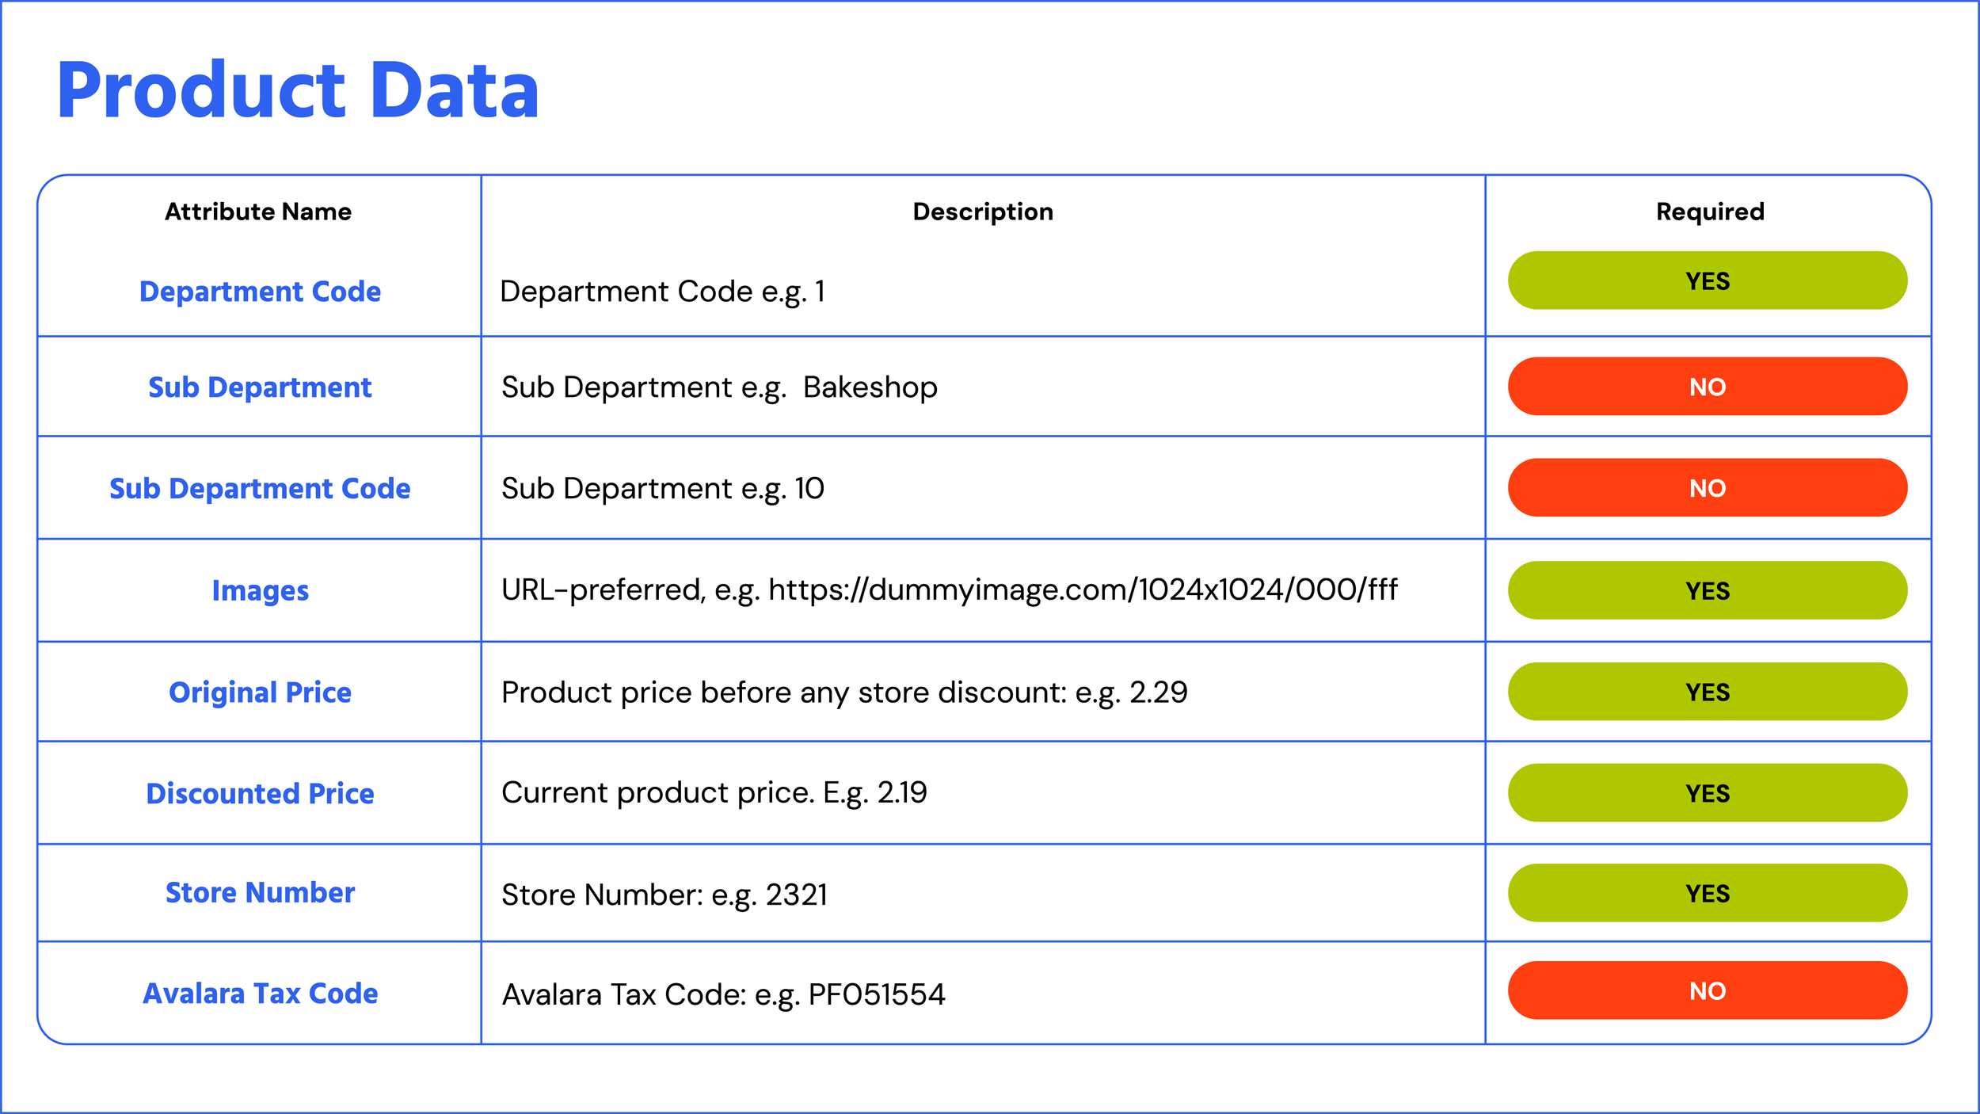The image size is (1980, 1114).
Task: Click the Store Number attribute label
Action: pyautogui.click(x=260, y=893)
